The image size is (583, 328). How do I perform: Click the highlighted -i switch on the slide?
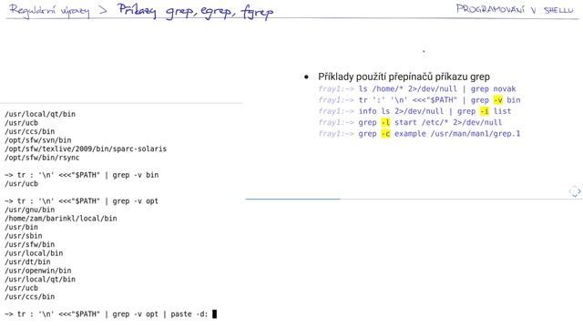[485, 111]
